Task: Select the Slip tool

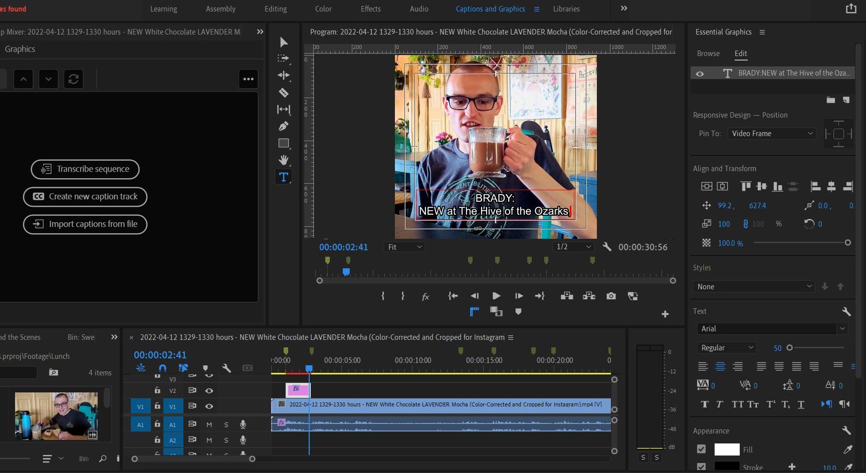Action: 284,109
